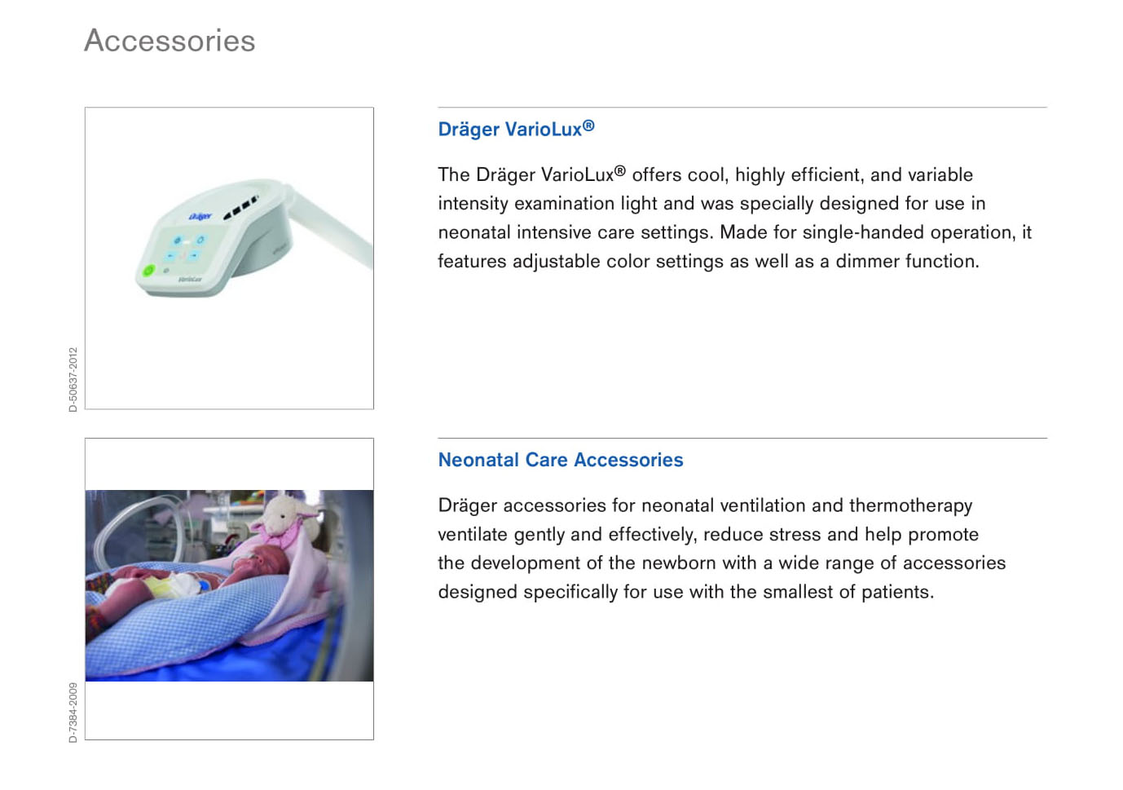Click the upper-right blue button on lamp panel
This screenshot has width=1123, height=790.
200,240
